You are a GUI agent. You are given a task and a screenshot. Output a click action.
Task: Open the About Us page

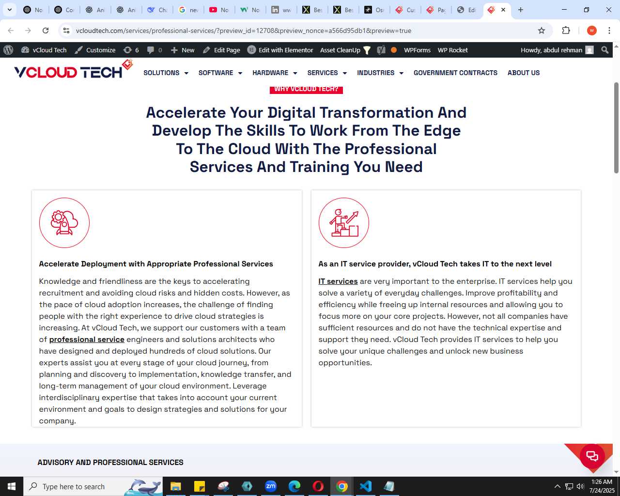[x=524, y=73]
